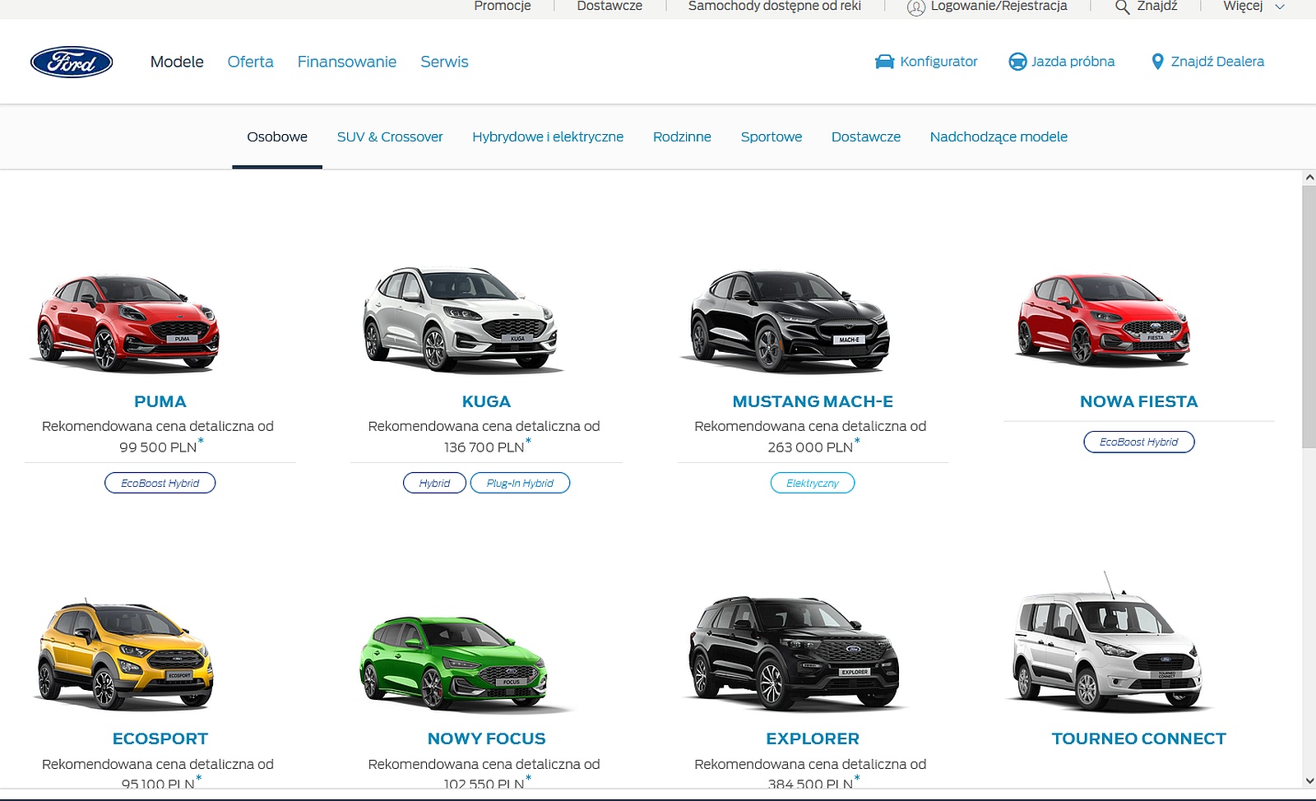Open the Promocje link
This screenshot has height=801, width=1316.
[503, 6]
